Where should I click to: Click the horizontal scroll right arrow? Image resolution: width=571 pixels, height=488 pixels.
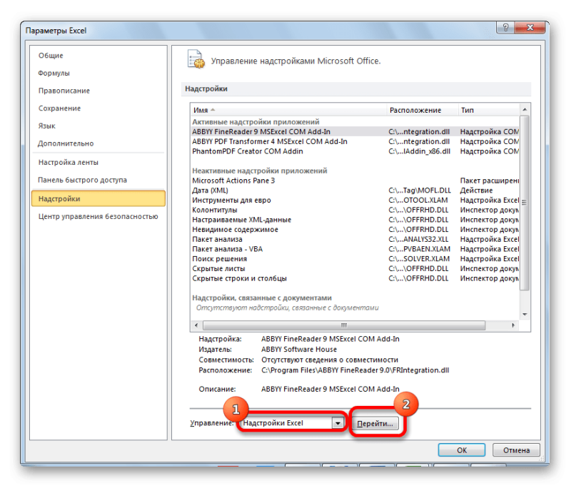[x=513, y=325]
